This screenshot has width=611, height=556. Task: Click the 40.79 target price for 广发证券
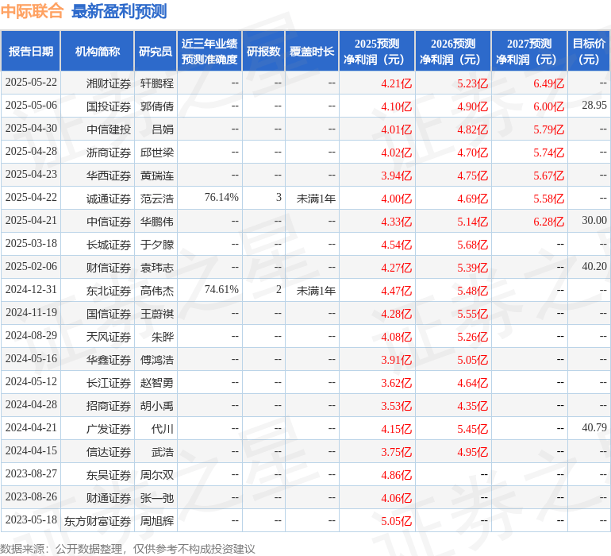tap(594, 428)
